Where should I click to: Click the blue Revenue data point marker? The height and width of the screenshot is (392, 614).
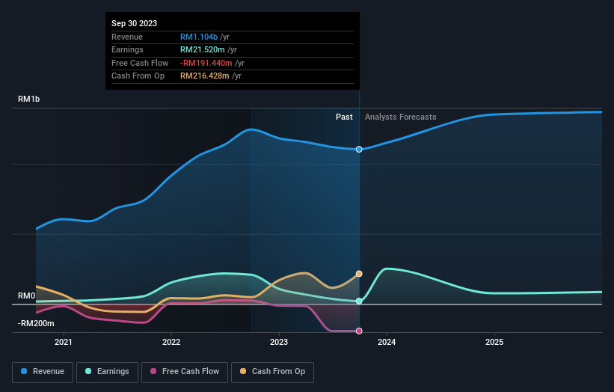[x=359, y=149]
